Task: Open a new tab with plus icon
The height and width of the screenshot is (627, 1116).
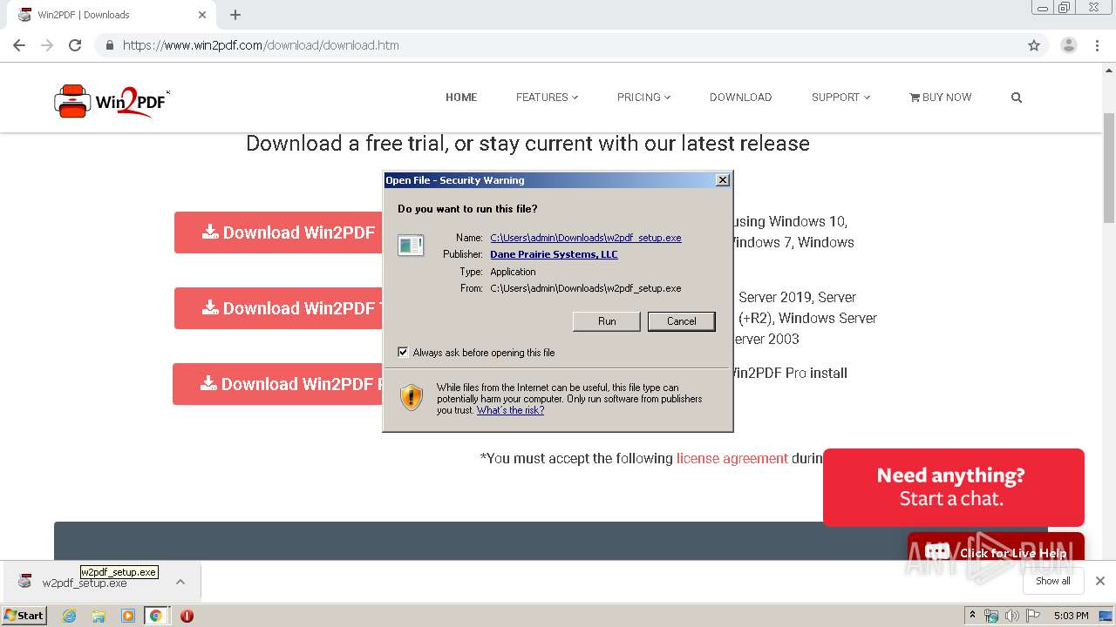Action: (235, 15)
